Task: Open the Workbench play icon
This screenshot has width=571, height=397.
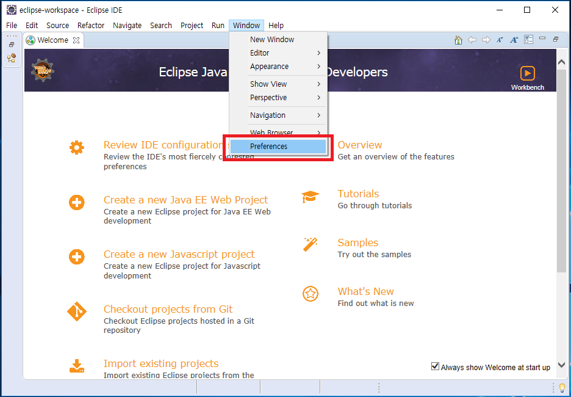Action: pyautogui.click(x=527, y=73)
